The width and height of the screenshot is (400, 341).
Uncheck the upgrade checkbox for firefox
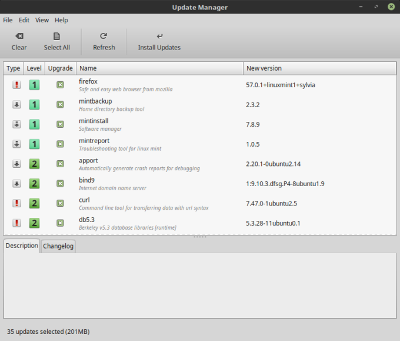(x=60, y=85)
